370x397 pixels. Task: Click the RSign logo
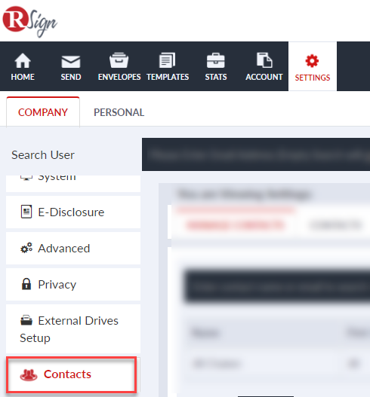29,21
